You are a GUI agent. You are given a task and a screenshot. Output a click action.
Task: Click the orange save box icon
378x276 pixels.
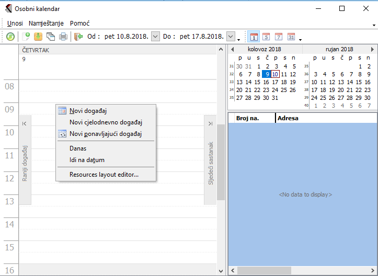[x=38, y=37]
